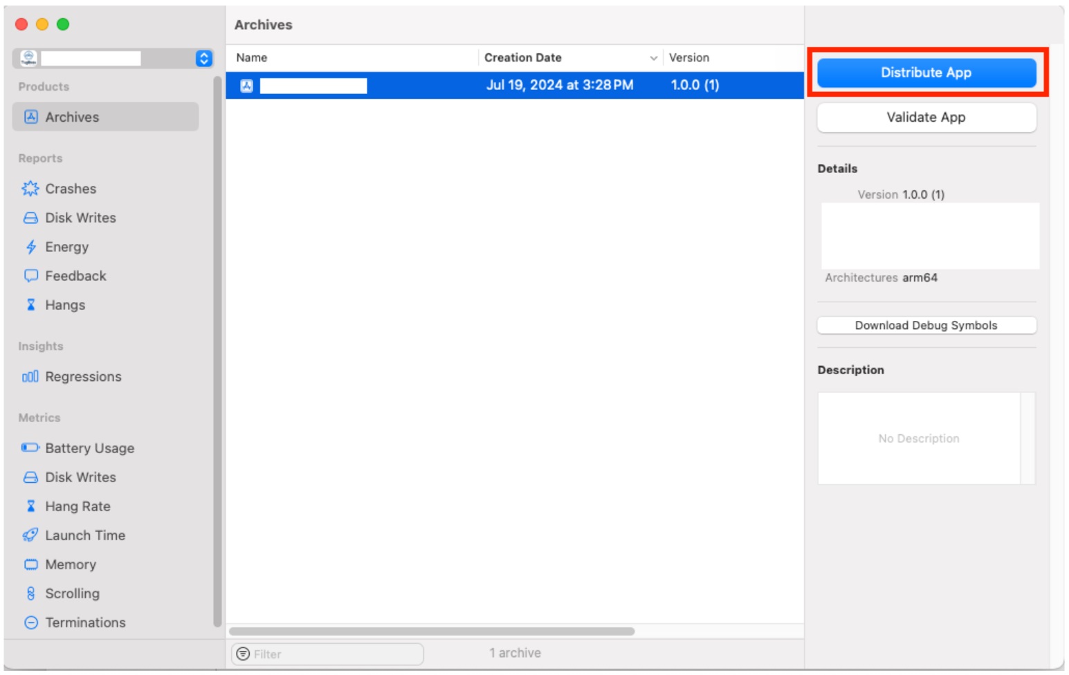
Task: Click the Archives sidebar icon
Action: tap(30, 117)
